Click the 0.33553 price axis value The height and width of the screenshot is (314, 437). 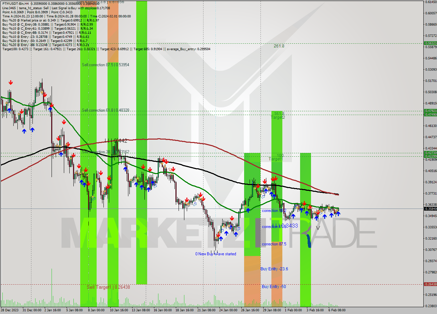(x=431, y=227)
